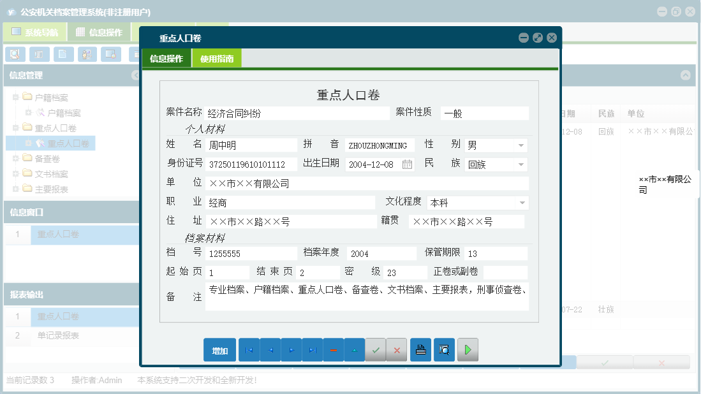Select the magnifier search icon in top toolbar
The width and height of the screenshot is (701, 394).
[14, 54]
